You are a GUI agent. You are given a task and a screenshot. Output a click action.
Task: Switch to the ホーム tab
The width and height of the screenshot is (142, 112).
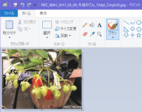(x=26, y=13)
